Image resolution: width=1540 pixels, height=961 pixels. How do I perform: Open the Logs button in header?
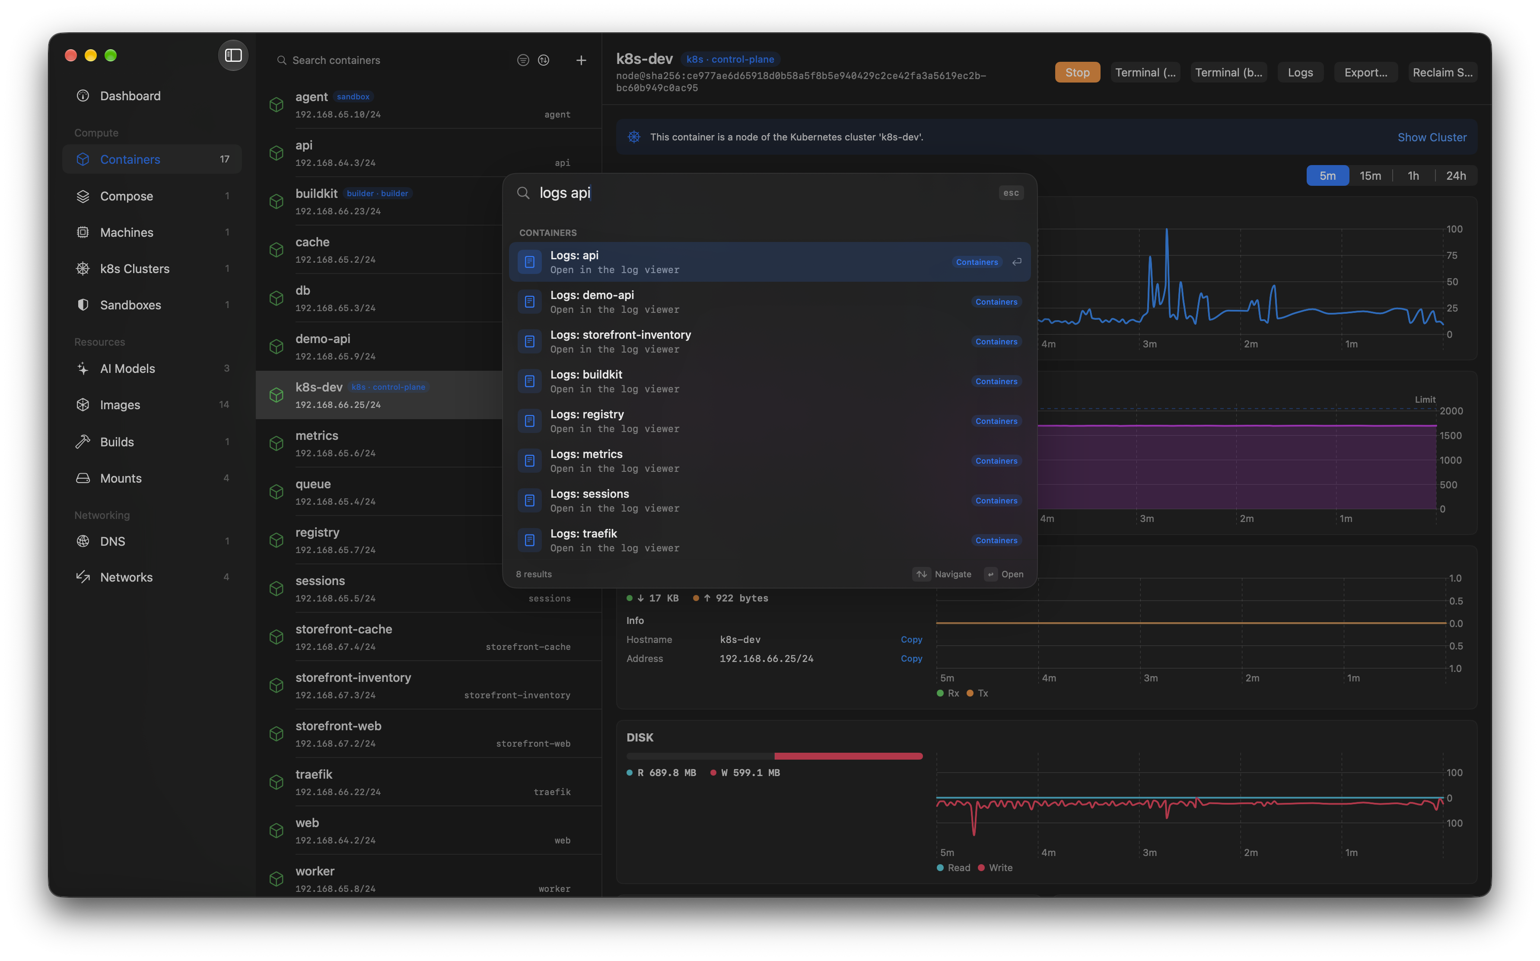coord(1300,73)
